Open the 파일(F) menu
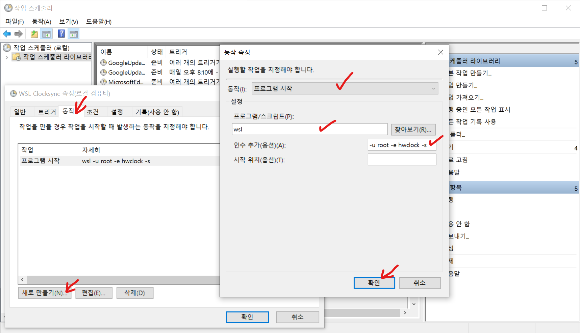Viewport: 580px width, 333px height. tap(15, 22)
